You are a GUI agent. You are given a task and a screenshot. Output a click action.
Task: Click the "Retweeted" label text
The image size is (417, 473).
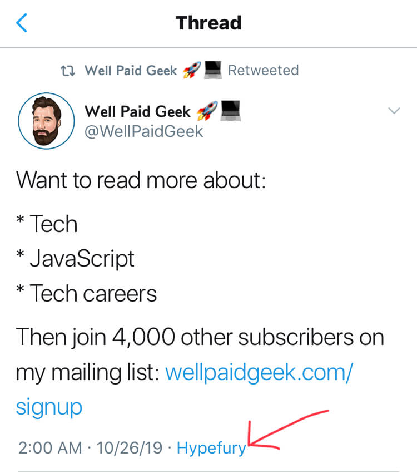(x=263, y=71)
